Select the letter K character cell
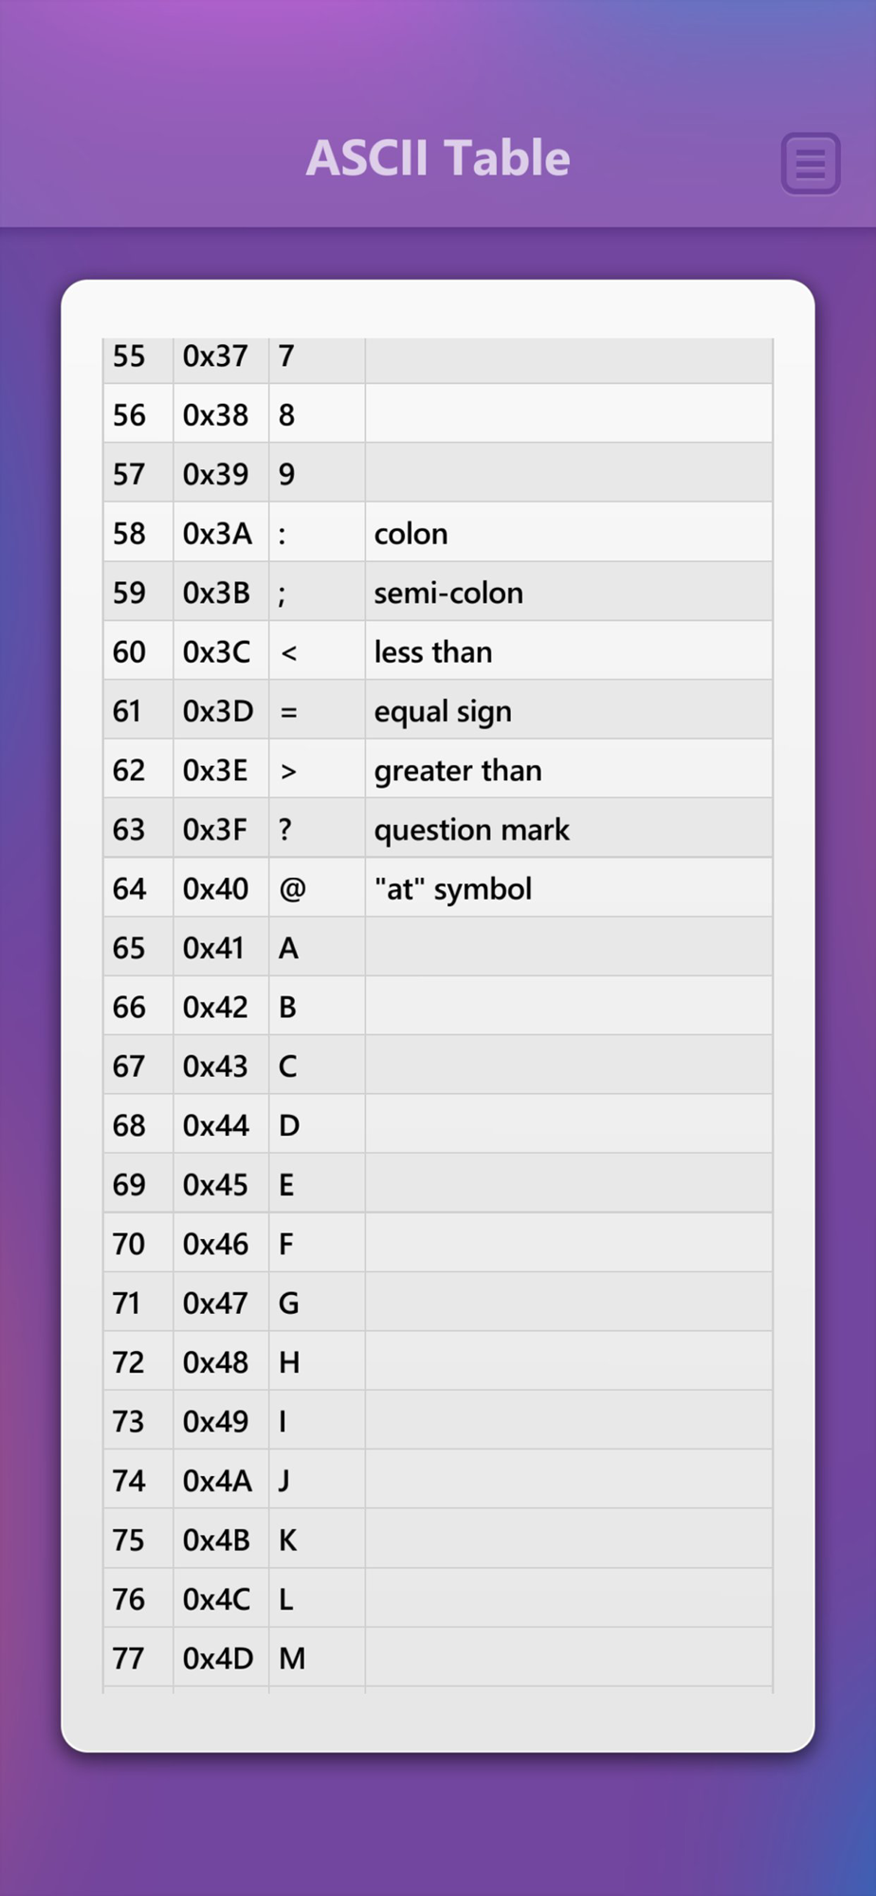The width and height of the screenshot is (876, 1896). [318, 1540]
